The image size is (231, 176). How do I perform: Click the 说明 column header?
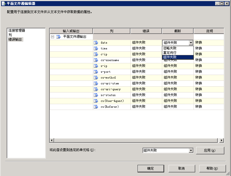[x=209, y=31]
